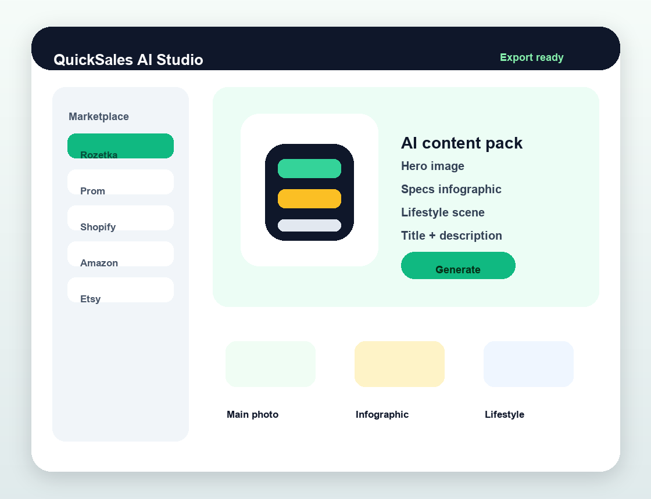Click the Lifestyle label under the thumbnail

pyautogui.click(x=505, y=414)
